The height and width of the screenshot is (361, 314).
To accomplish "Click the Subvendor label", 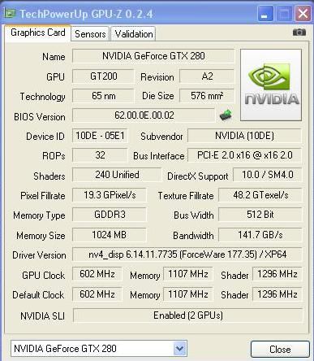I will (161, 137).
